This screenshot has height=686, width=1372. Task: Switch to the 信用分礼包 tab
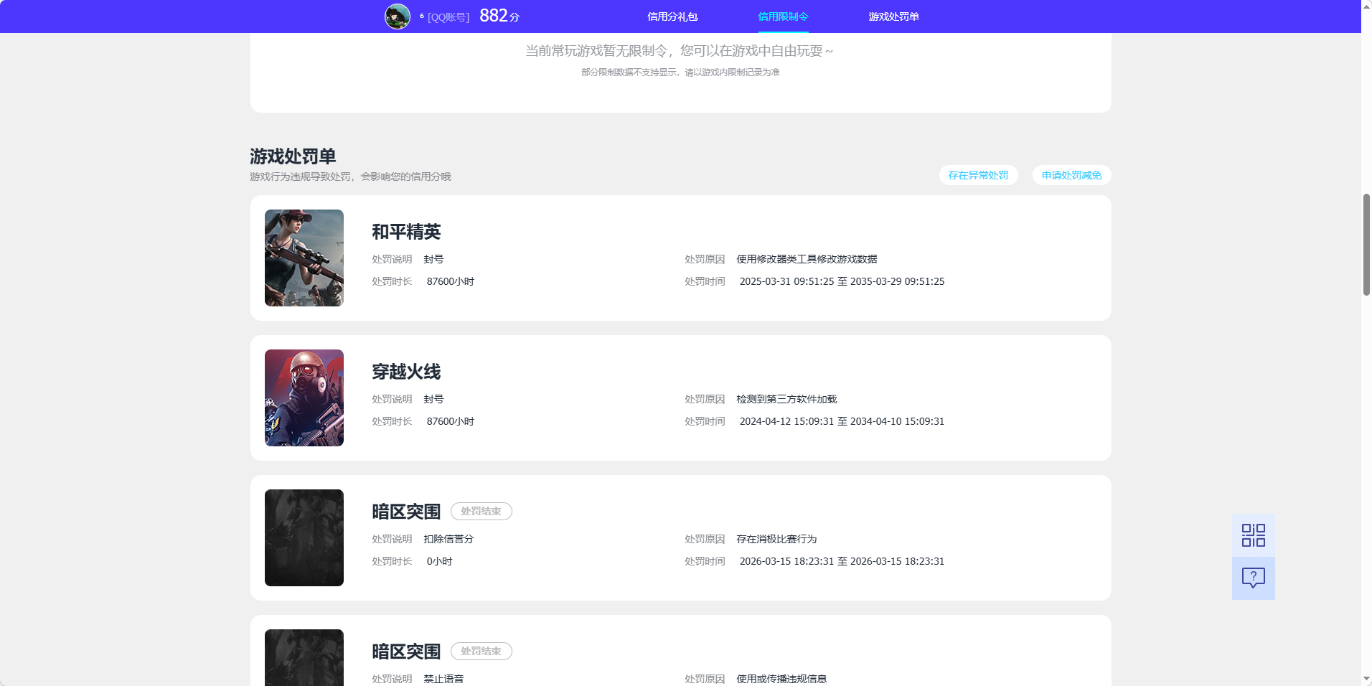click(672, 16)
